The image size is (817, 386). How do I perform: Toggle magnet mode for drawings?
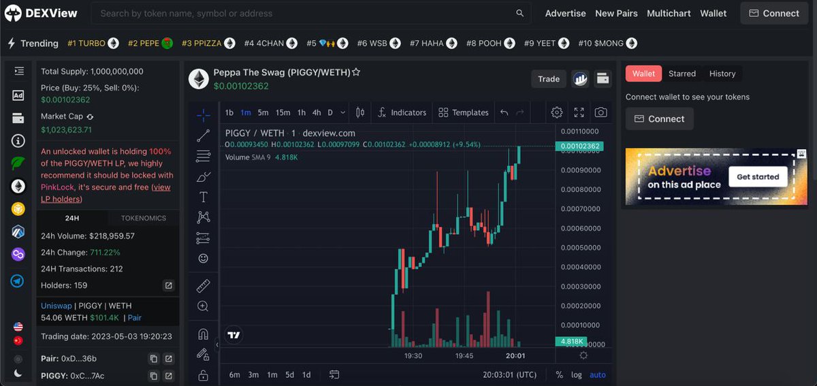tap(203, 334)
